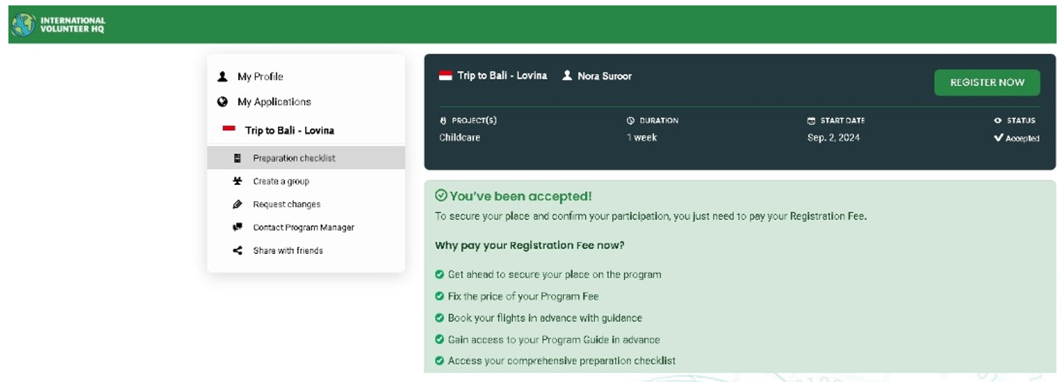
Task: Select Preparation checklist in the sidebar
Action: 294,158
